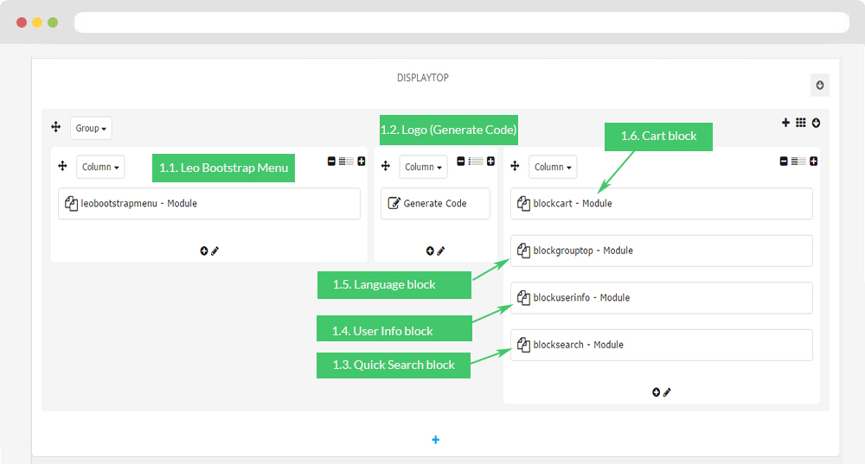Viewport: 865px width, 464px height.
Task: Click the plus icon in Group toolbar
Action: click(785, 123)
